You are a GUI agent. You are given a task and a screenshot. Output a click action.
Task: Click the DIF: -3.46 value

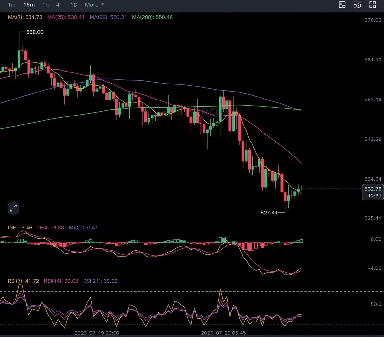[x=20, y=228]
